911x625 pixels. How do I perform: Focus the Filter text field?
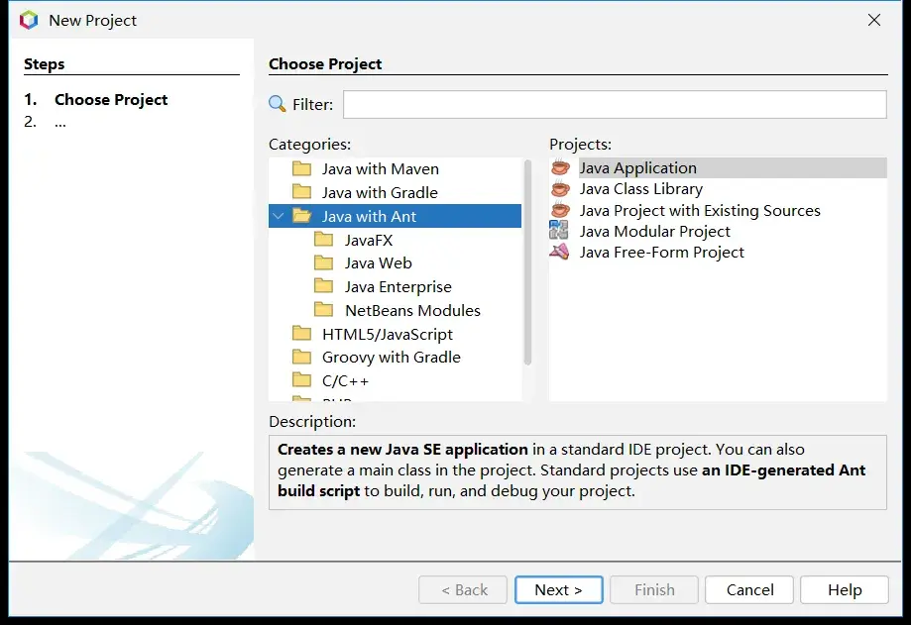pos(615,104)
